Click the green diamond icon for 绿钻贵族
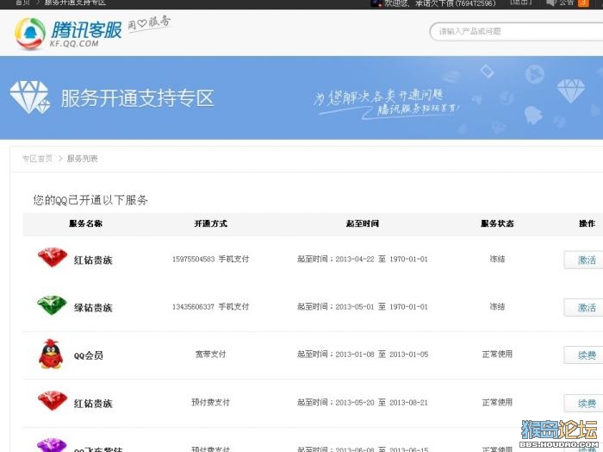603x452 pixels. 52,304
